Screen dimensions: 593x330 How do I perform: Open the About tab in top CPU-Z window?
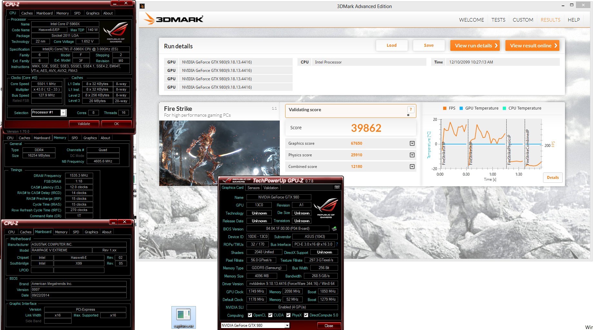pyautogui.click(x=108, y=13)
